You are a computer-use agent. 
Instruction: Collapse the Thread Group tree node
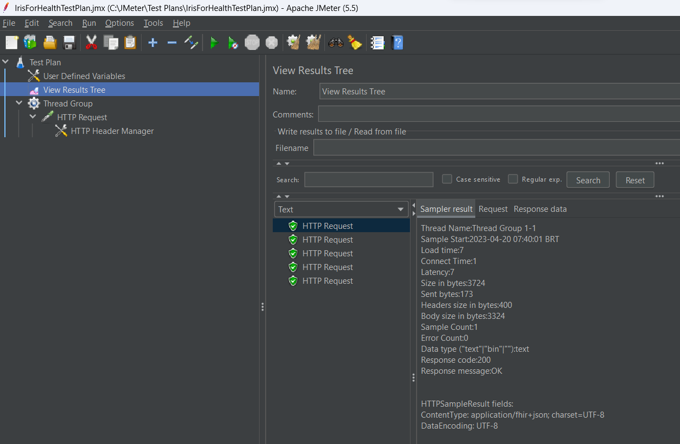coord(19,103)
